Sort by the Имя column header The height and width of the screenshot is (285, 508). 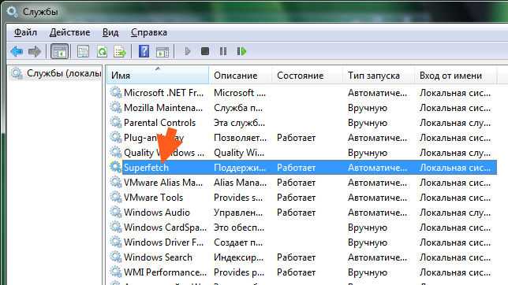click(x=158, y=76)
